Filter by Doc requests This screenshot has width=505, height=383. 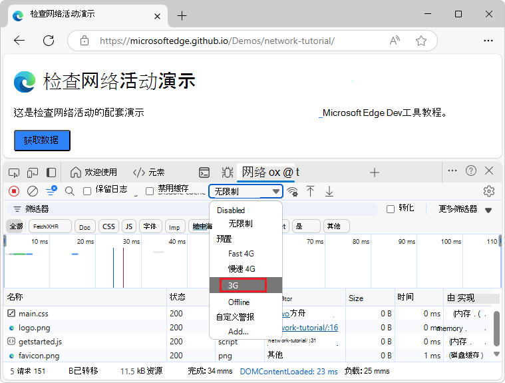[84, 226]
